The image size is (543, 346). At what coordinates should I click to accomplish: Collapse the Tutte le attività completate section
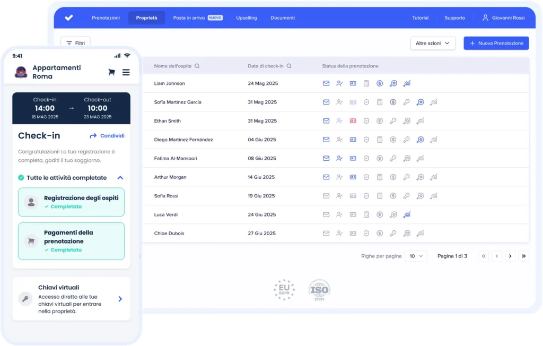[120, 178]
